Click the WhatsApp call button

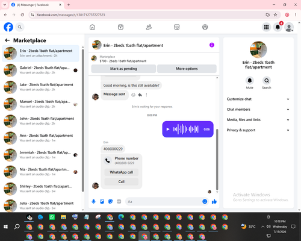[x=122, y=172]
